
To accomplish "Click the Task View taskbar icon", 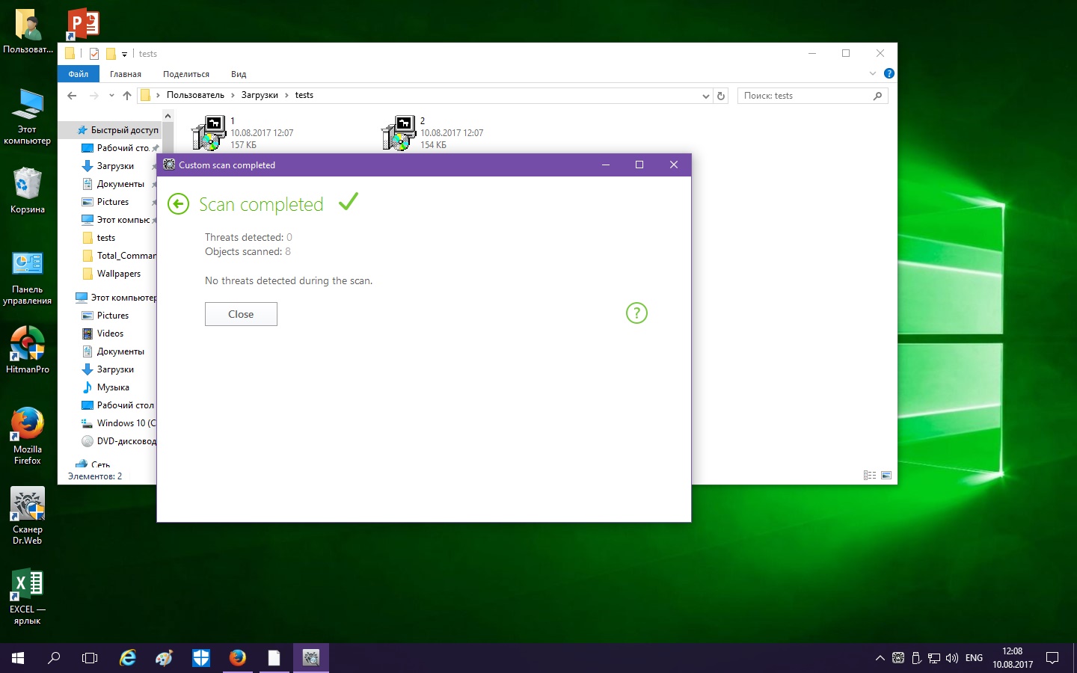I will pos(90,658).
